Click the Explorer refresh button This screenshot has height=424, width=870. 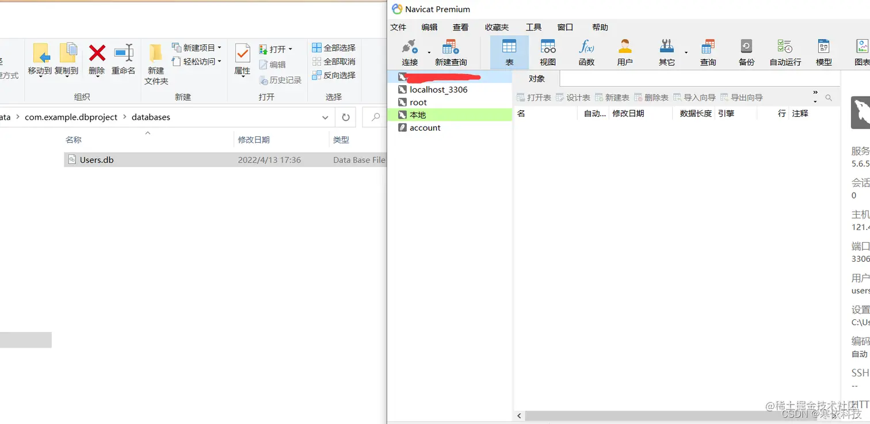(345, 117)
